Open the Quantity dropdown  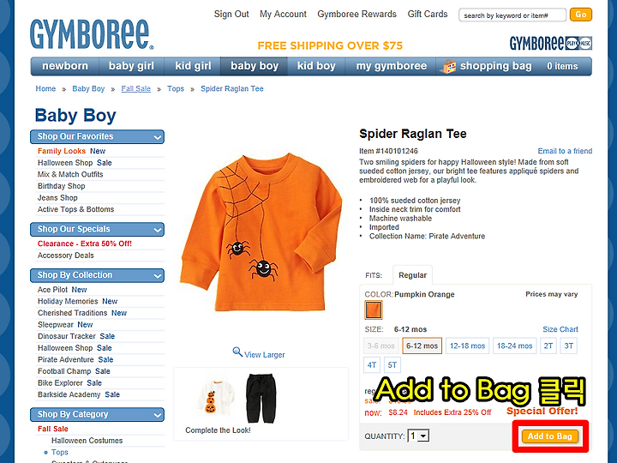[418, 436]
